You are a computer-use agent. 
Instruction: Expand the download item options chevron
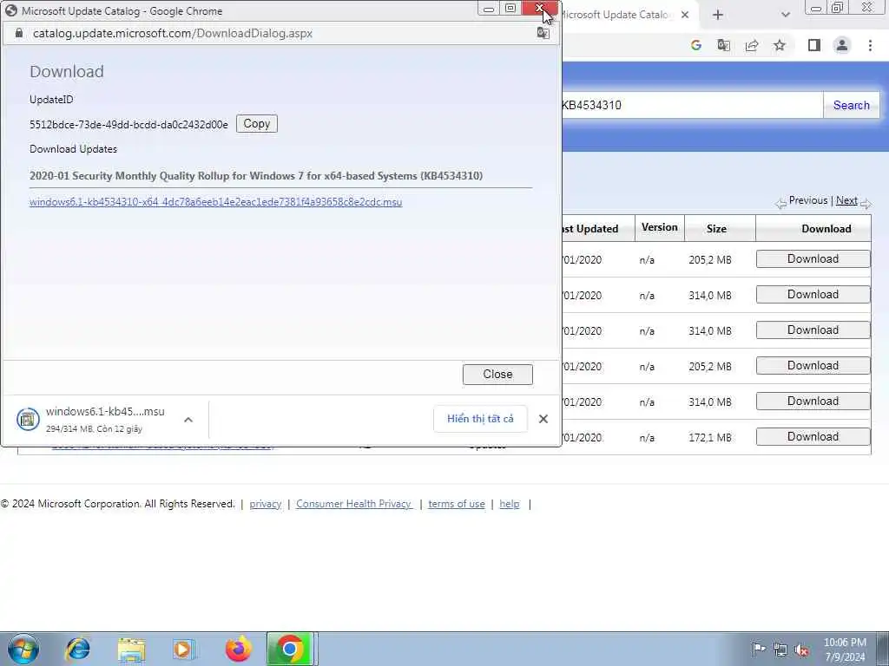click(x=188, y=420)
